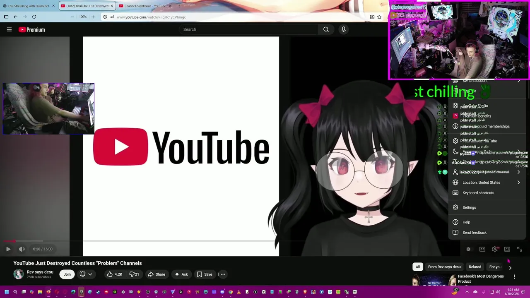
Task: Open Rev says desu channel avatar
Action: point(19,274)
